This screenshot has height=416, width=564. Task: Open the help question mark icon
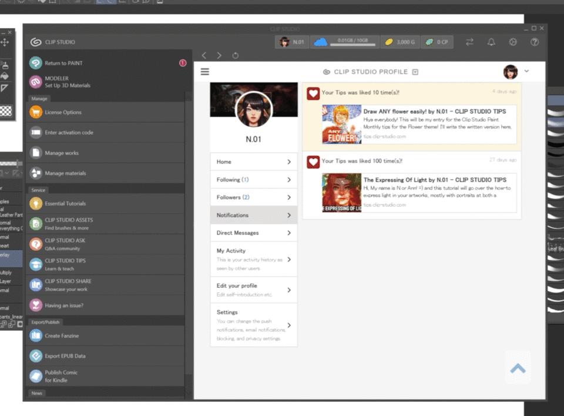tap(535, 42)
